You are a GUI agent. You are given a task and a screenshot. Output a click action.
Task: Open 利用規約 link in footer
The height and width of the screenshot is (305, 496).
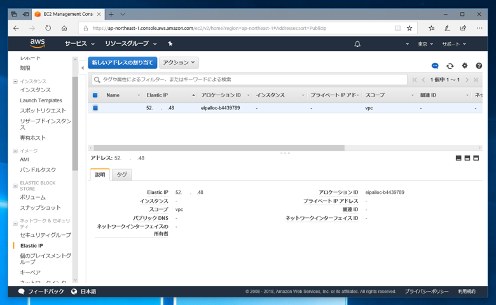point(467,292)
